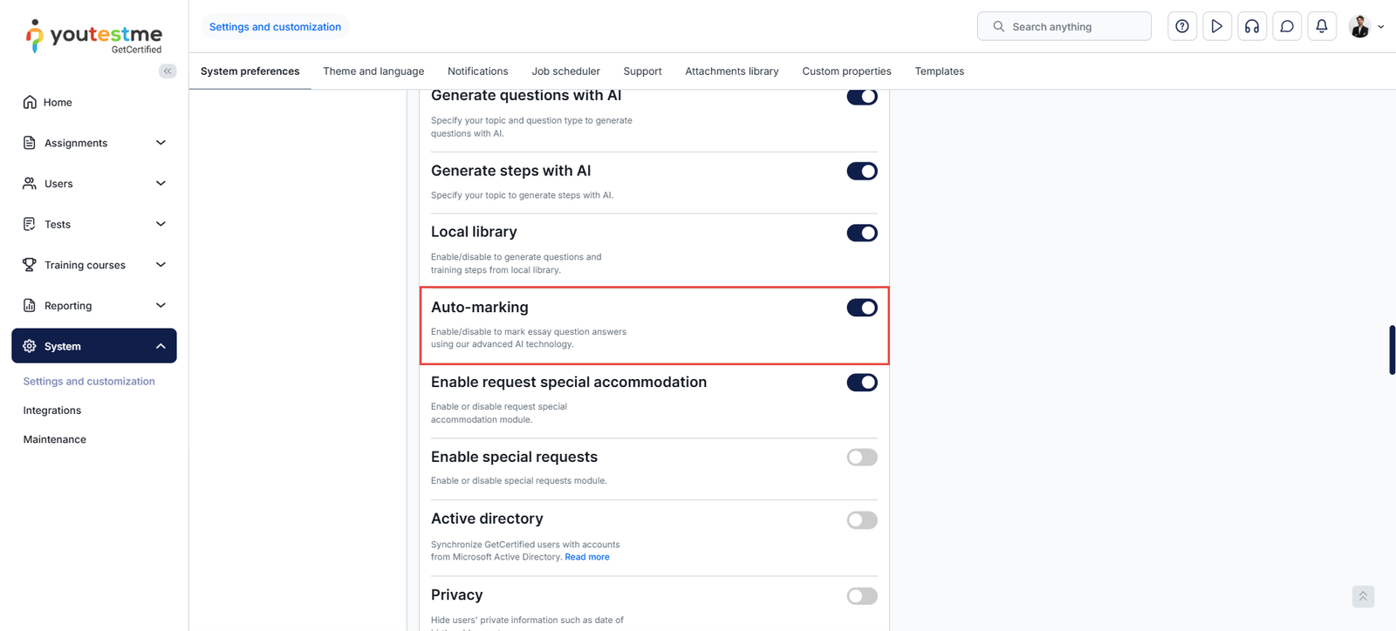Screen dimensions: 1396x631
Task: Open Reporting from the sidebar
Action: (68, 305)
